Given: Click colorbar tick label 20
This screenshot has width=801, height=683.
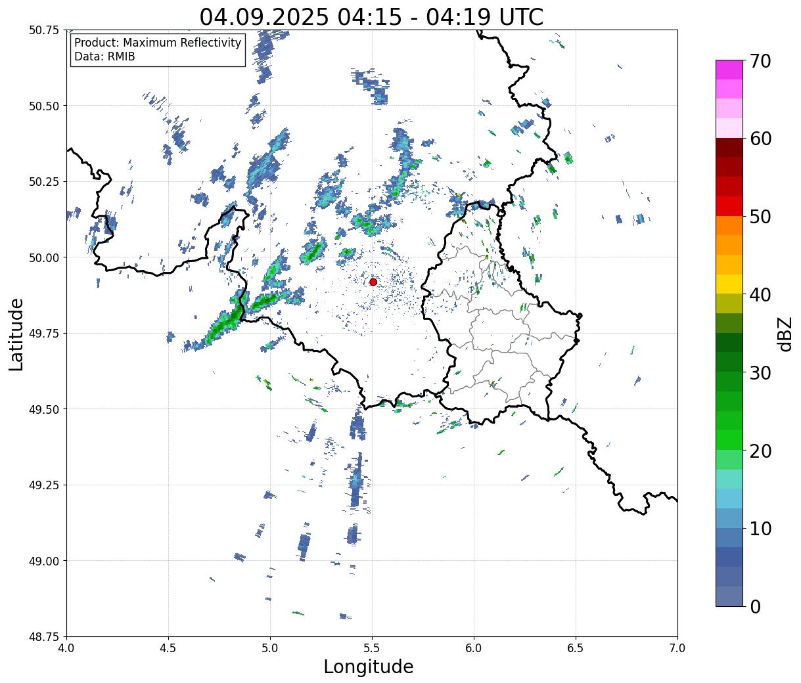Looking at the screenshot, I should pos(760,451).
